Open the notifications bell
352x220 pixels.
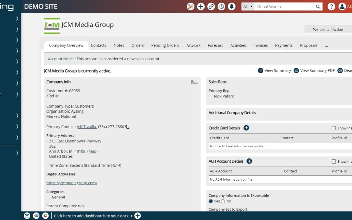[x=232, y=7]
